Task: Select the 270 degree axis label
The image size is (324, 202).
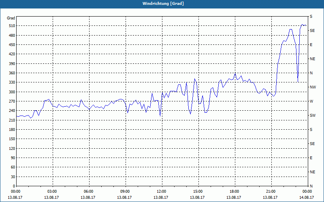Action: pos(12,101)
